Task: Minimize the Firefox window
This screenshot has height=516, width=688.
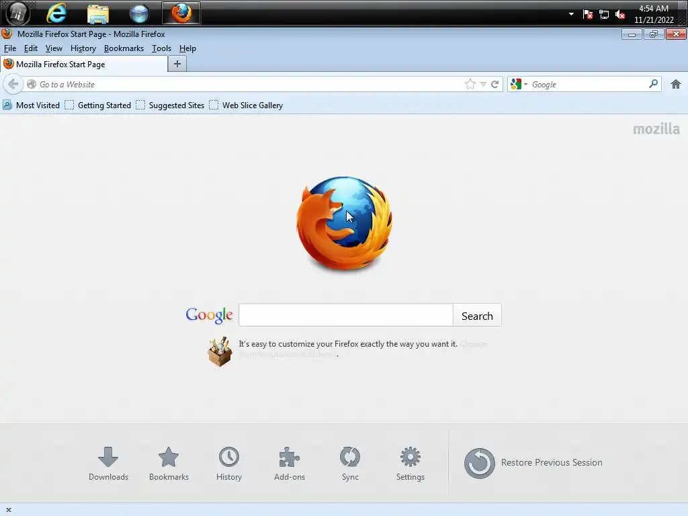Action: pos(632,34)
